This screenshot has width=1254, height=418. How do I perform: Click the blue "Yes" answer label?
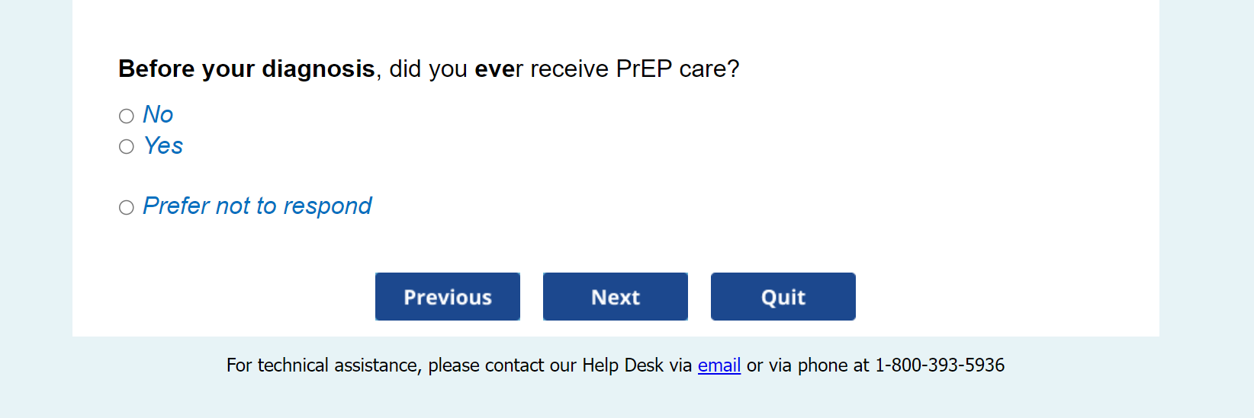[163, 145]
